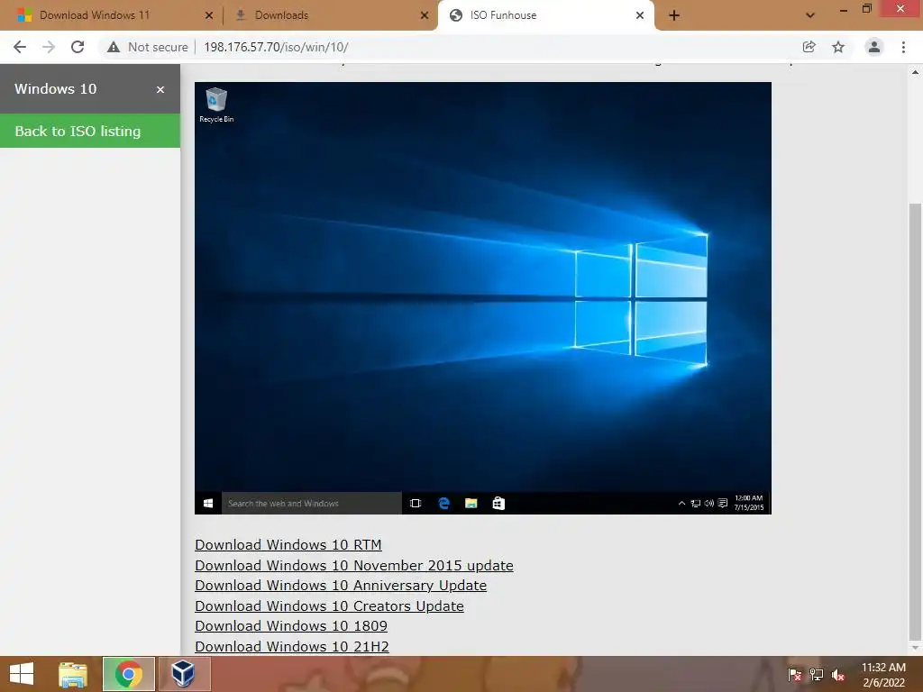The height and width of the screenshot is (692, 923).
Task: Click the scrollbar down arrow
Action: 915,648
